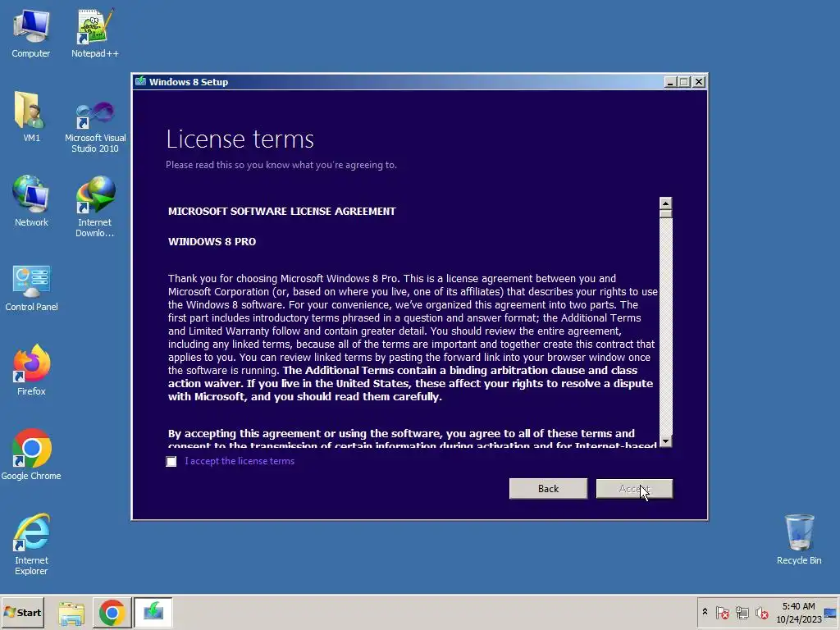Click the 'Please read this' subtitle text
Image resolution: width=840 pixels, height=630 pixels.
click(281, 165)
